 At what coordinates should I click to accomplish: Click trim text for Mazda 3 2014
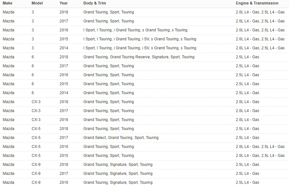click(x=140, y=48)
